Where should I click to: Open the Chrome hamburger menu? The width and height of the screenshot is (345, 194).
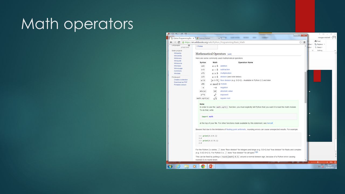point(305,42)
